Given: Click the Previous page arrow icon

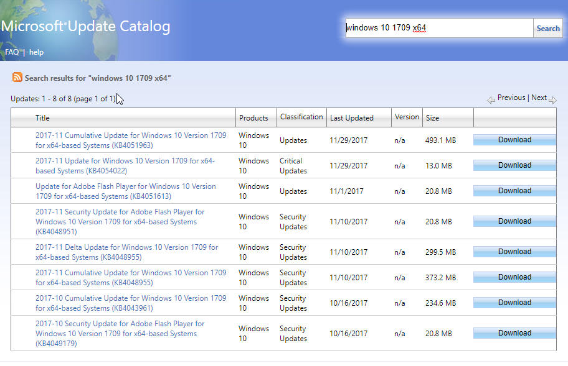Looking at the screenshot, I should [491, 100].
